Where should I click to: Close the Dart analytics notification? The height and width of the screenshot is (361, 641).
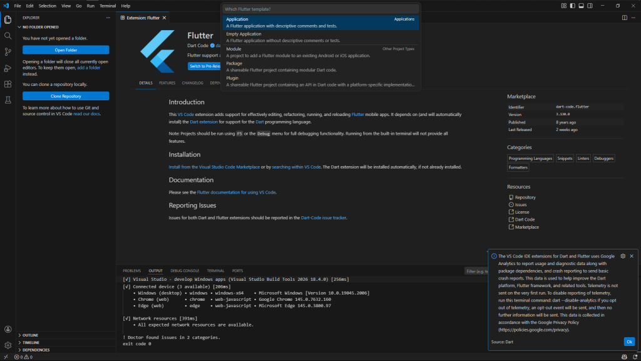(632, 256)
